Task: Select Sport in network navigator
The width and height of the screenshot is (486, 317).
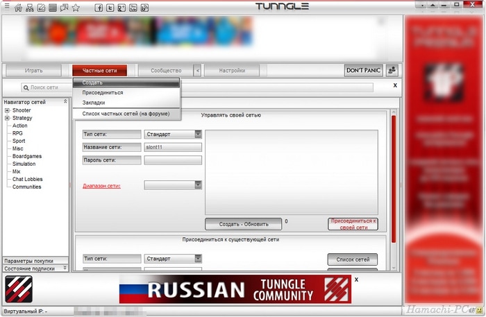Action: (x=19, y=141)
